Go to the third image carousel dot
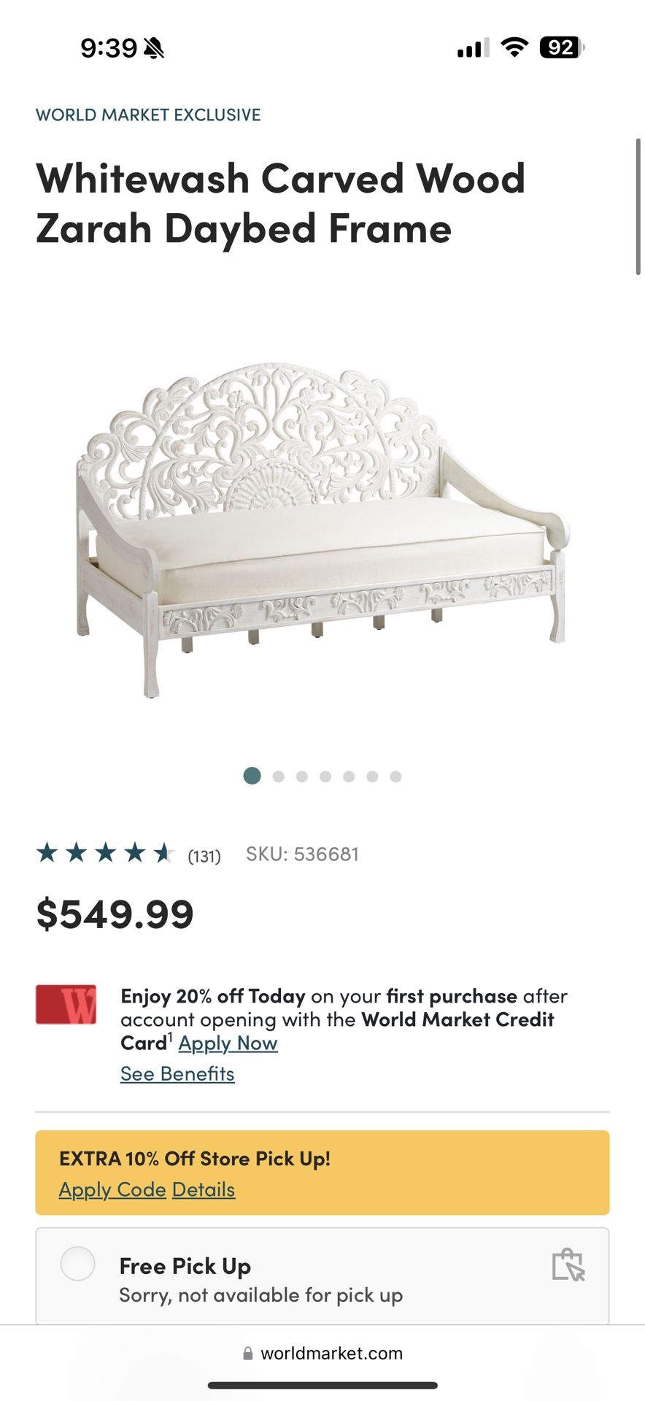 click(x=302, y=776)
